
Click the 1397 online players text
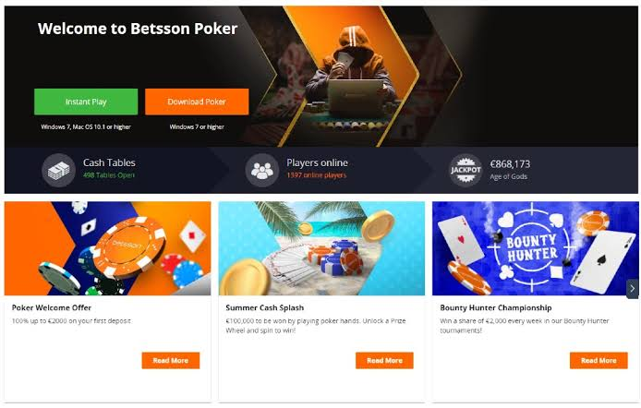pyautogui.click(x=317, y=175)
